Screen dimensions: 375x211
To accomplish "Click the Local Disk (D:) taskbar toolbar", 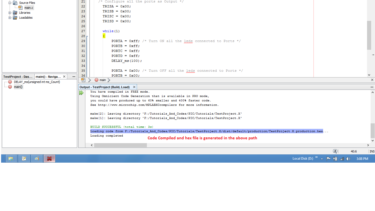I will (x=303, y=159).
